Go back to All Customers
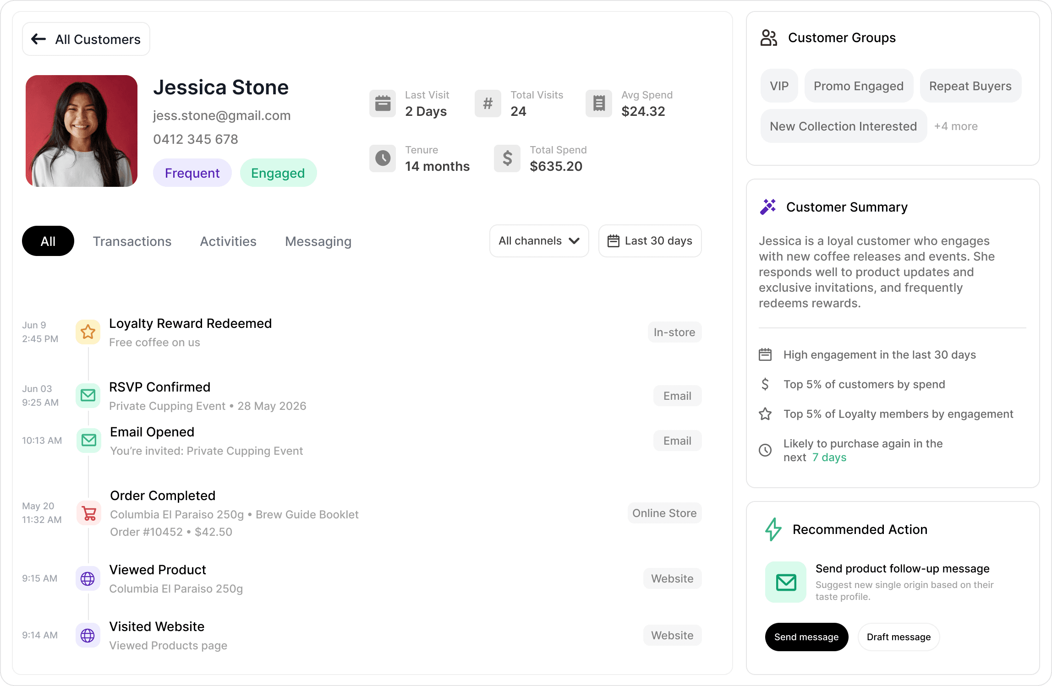This screenshot has height=686, width=1052. click(x=86, y=39)
